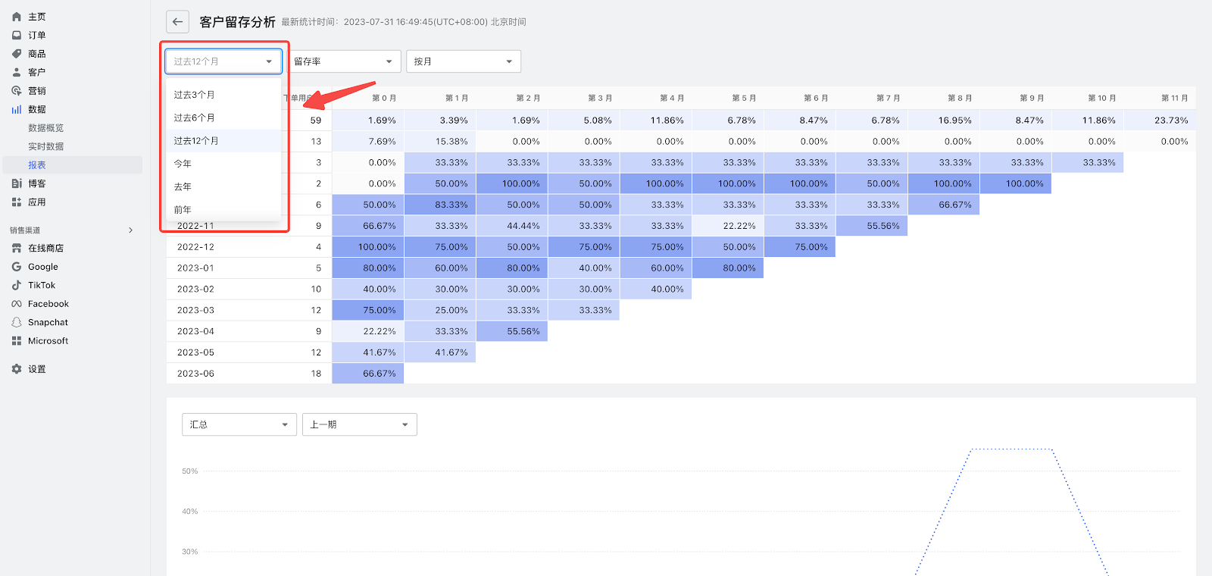Open the 汇总 chart dropdown
Image resolution: width=1212 pixels, height=576 pixels.
coord(239,424)
